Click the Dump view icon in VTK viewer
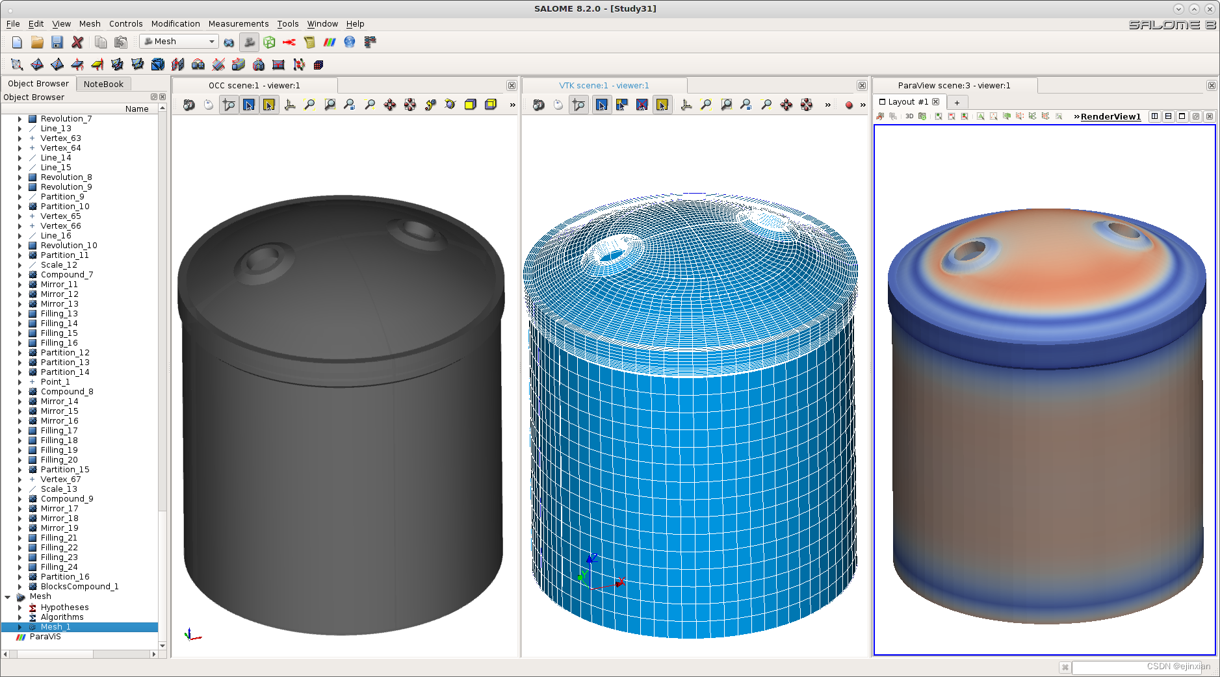This screenshot has width=1220, height=677. (x=538, y=105)
